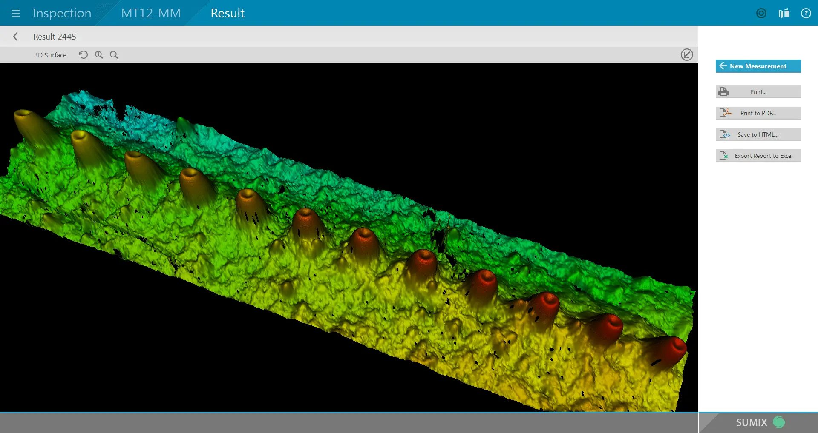Open the report book icon in the header

pos(784,13)
